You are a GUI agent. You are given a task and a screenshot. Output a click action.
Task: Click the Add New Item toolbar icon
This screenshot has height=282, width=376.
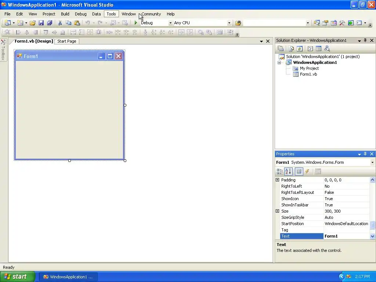(x=21, y=23)
